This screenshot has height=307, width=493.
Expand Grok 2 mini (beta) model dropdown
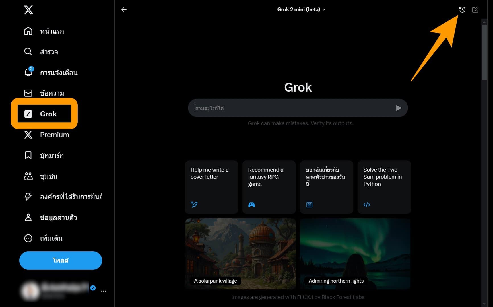pyautogui.click(x=301, y=9)
